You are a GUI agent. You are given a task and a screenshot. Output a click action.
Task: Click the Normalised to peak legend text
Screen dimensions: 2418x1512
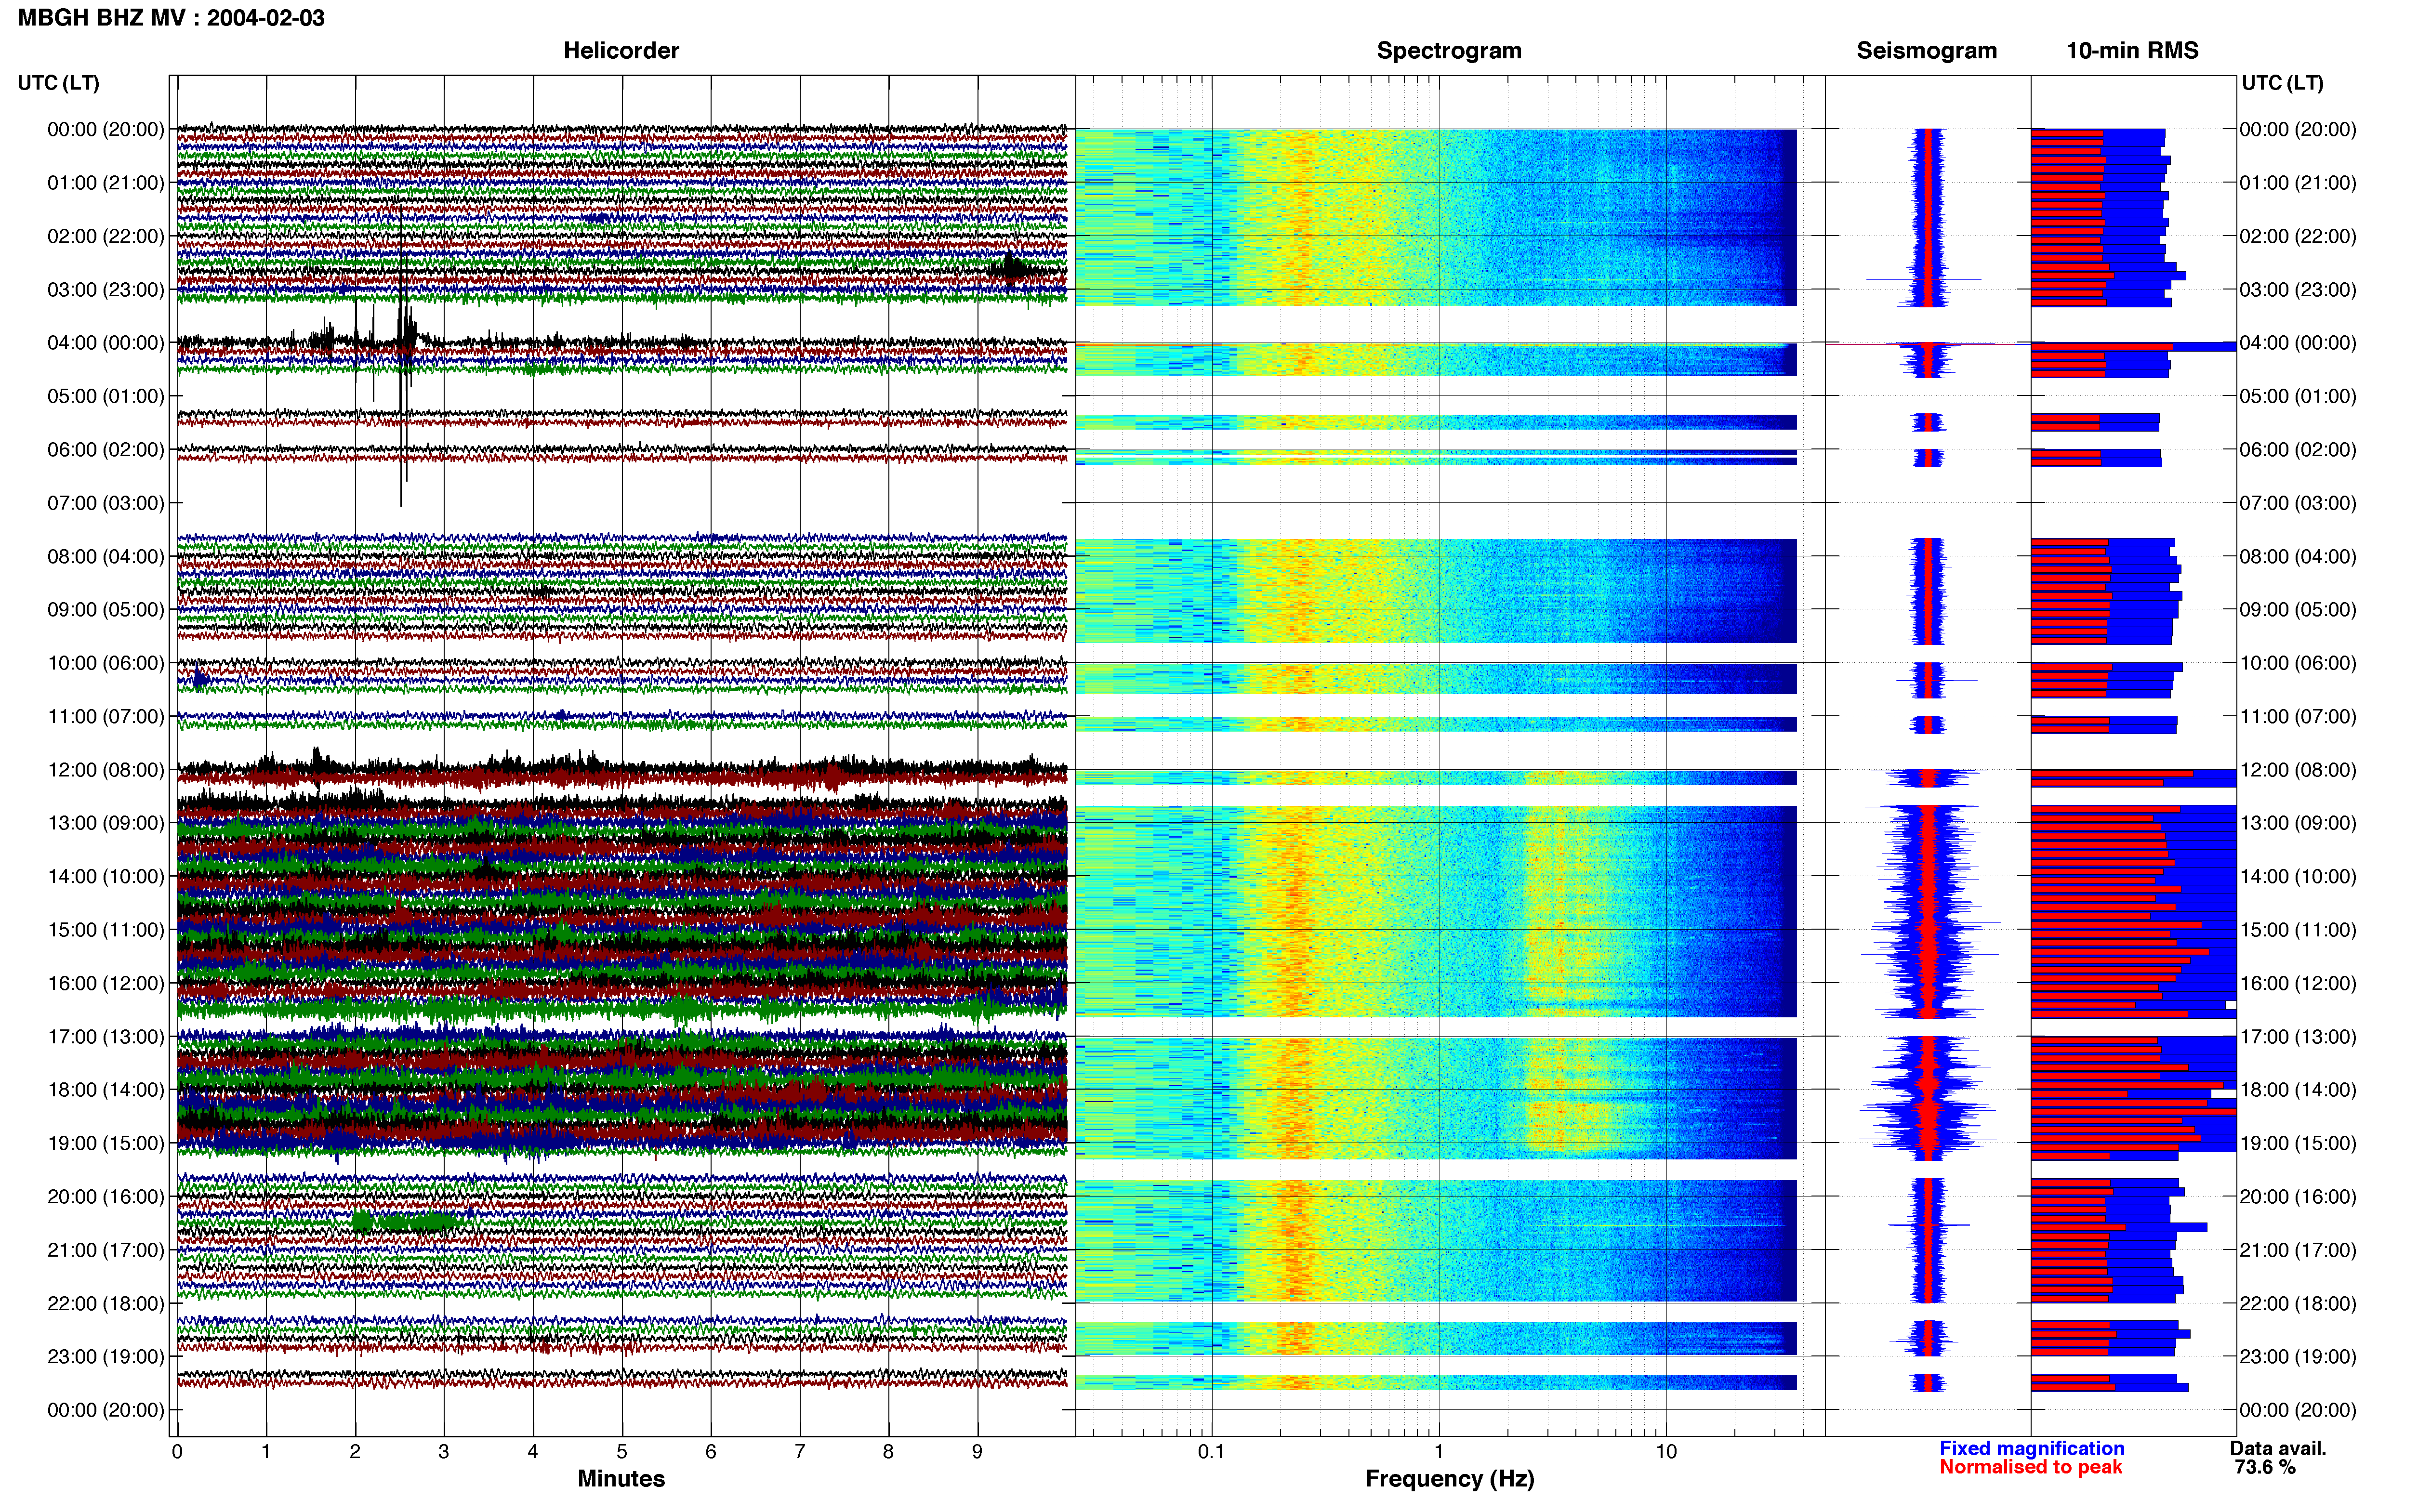coord(2030,1467)
